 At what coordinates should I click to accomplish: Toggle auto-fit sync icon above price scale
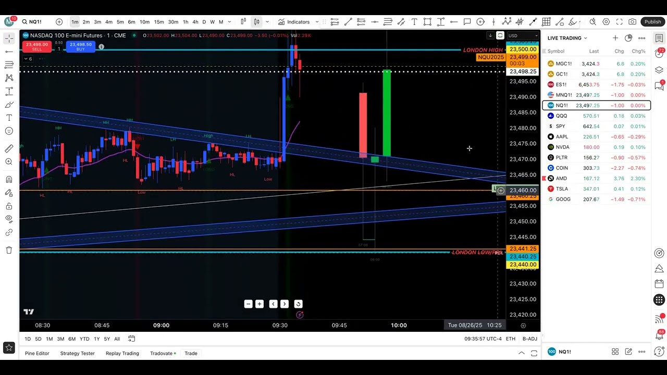coord(500,35)
